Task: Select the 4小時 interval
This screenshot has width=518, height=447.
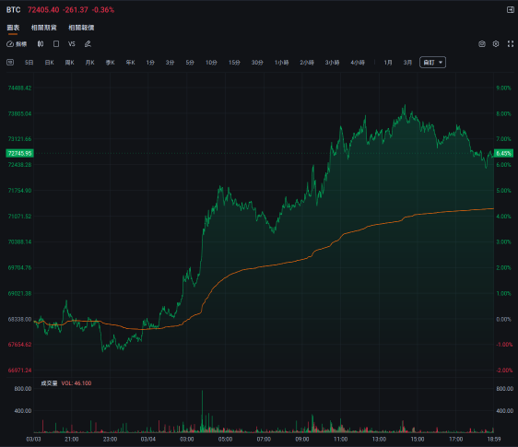Action: pyautogui.click(x=358, y=63)
